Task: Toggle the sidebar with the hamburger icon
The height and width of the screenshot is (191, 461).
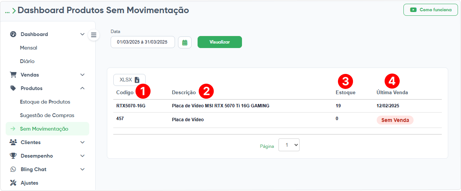Action: coord(94,35)
